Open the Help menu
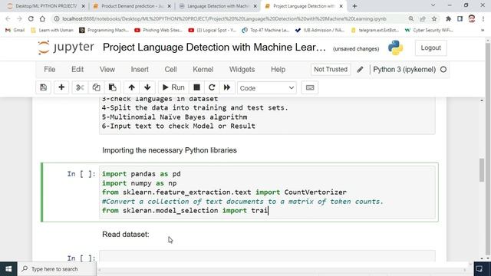 pos(278,70)
